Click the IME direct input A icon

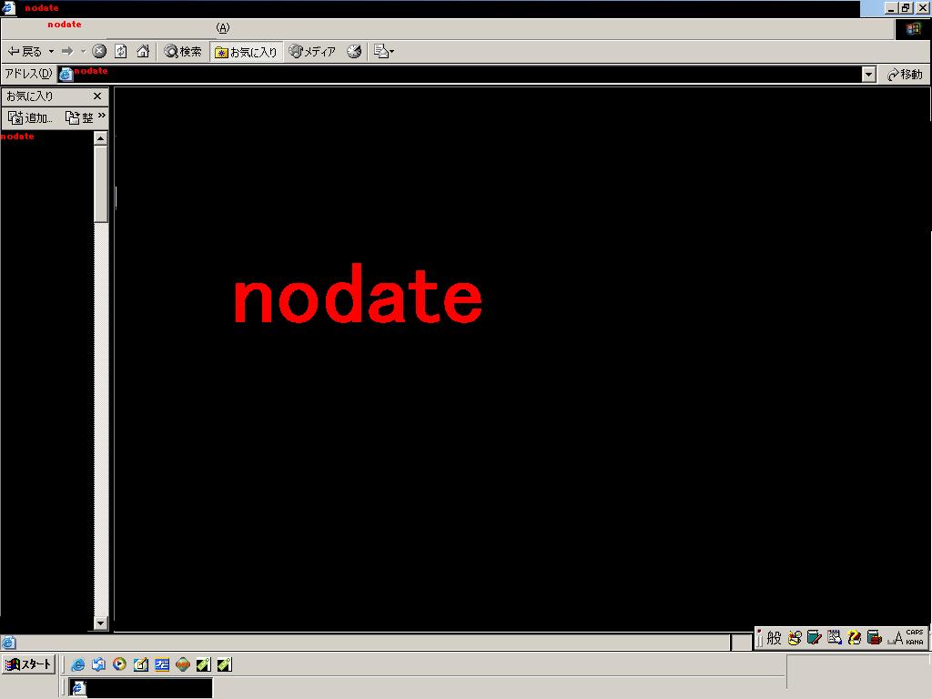(x=896, y=638)
